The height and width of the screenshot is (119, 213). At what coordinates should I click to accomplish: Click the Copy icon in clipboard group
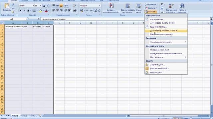click(x=13, y=8)
